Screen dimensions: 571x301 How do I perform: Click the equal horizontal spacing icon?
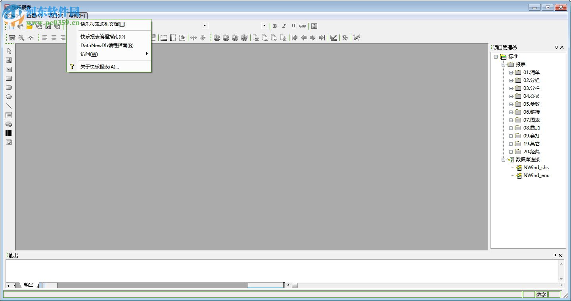click(x=194, y=38)
